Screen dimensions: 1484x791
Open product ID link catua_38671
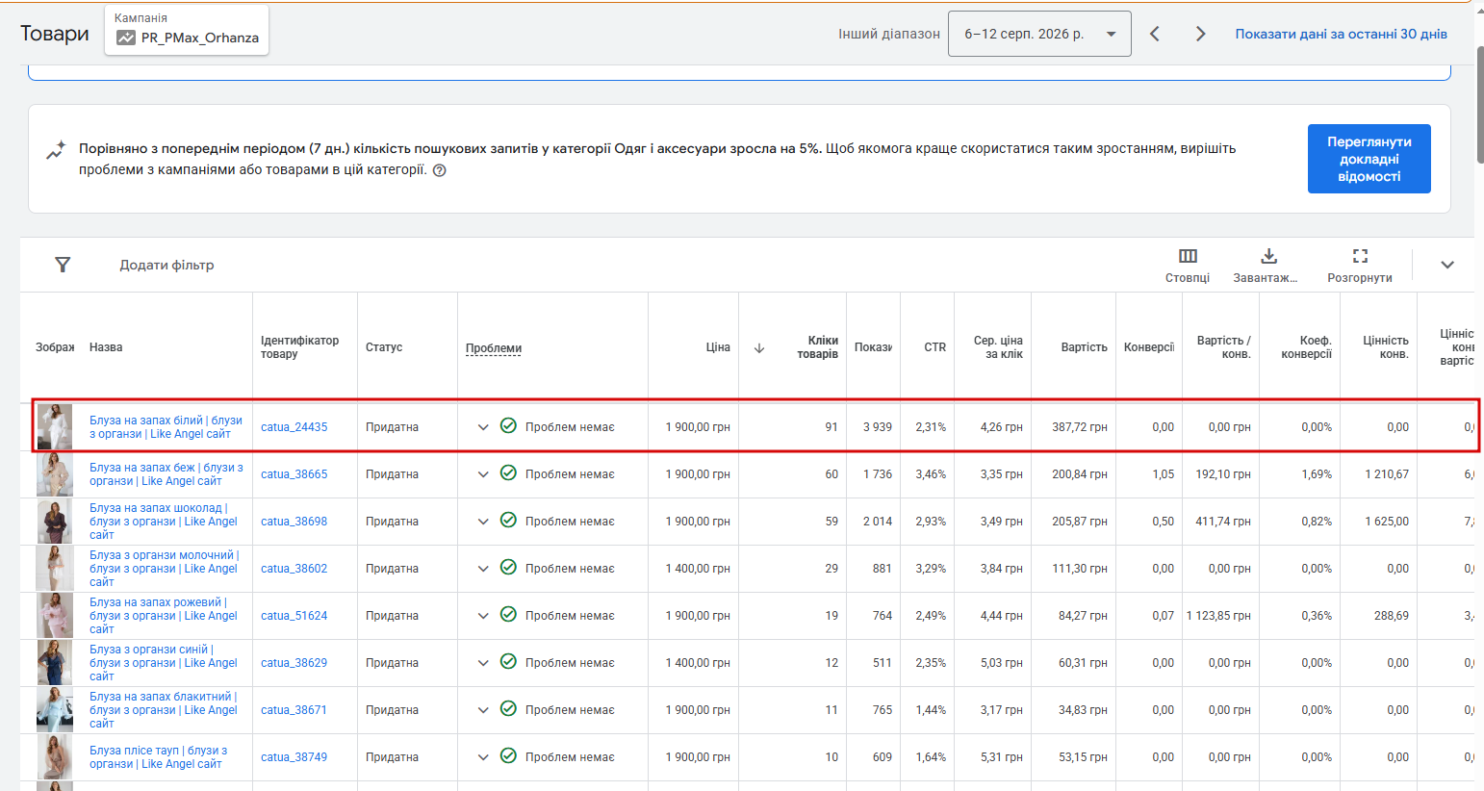pos(294,710)
